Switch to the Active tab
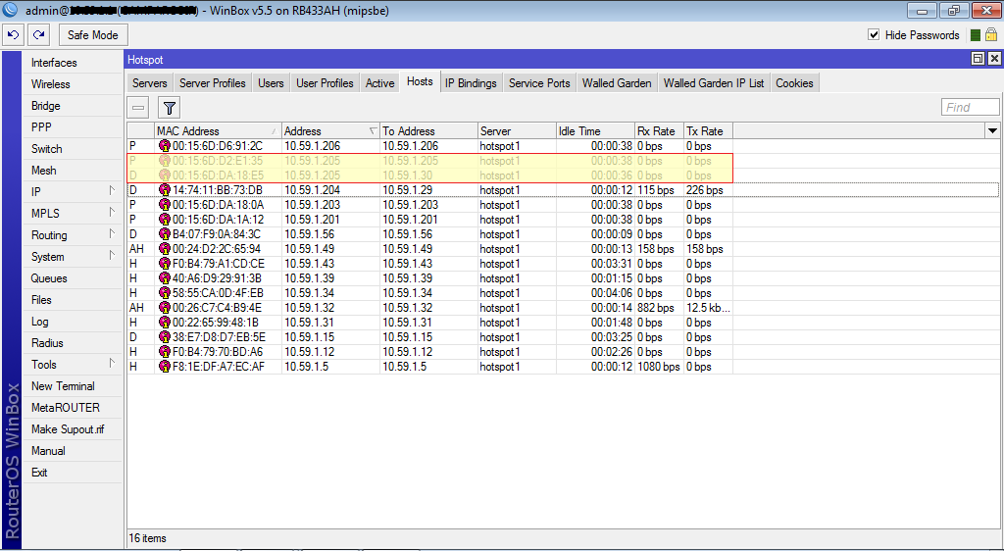The width and height of the screenshot is (1004, 551). tap(379, 83)
